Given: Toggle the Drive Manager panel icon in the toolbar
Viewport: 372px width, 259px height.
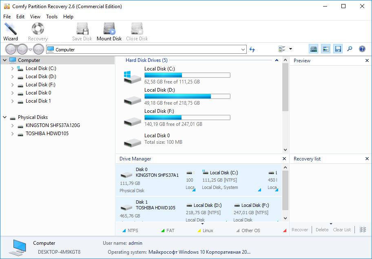Looking at the screenshot, I should point(314,49).
